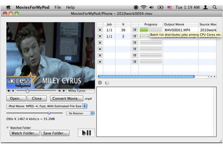Click the large play/pause batch button
The height and width of the screenshot is (149, 223).
[86, 133]
